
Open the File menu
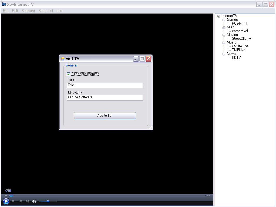click(6, 11)
